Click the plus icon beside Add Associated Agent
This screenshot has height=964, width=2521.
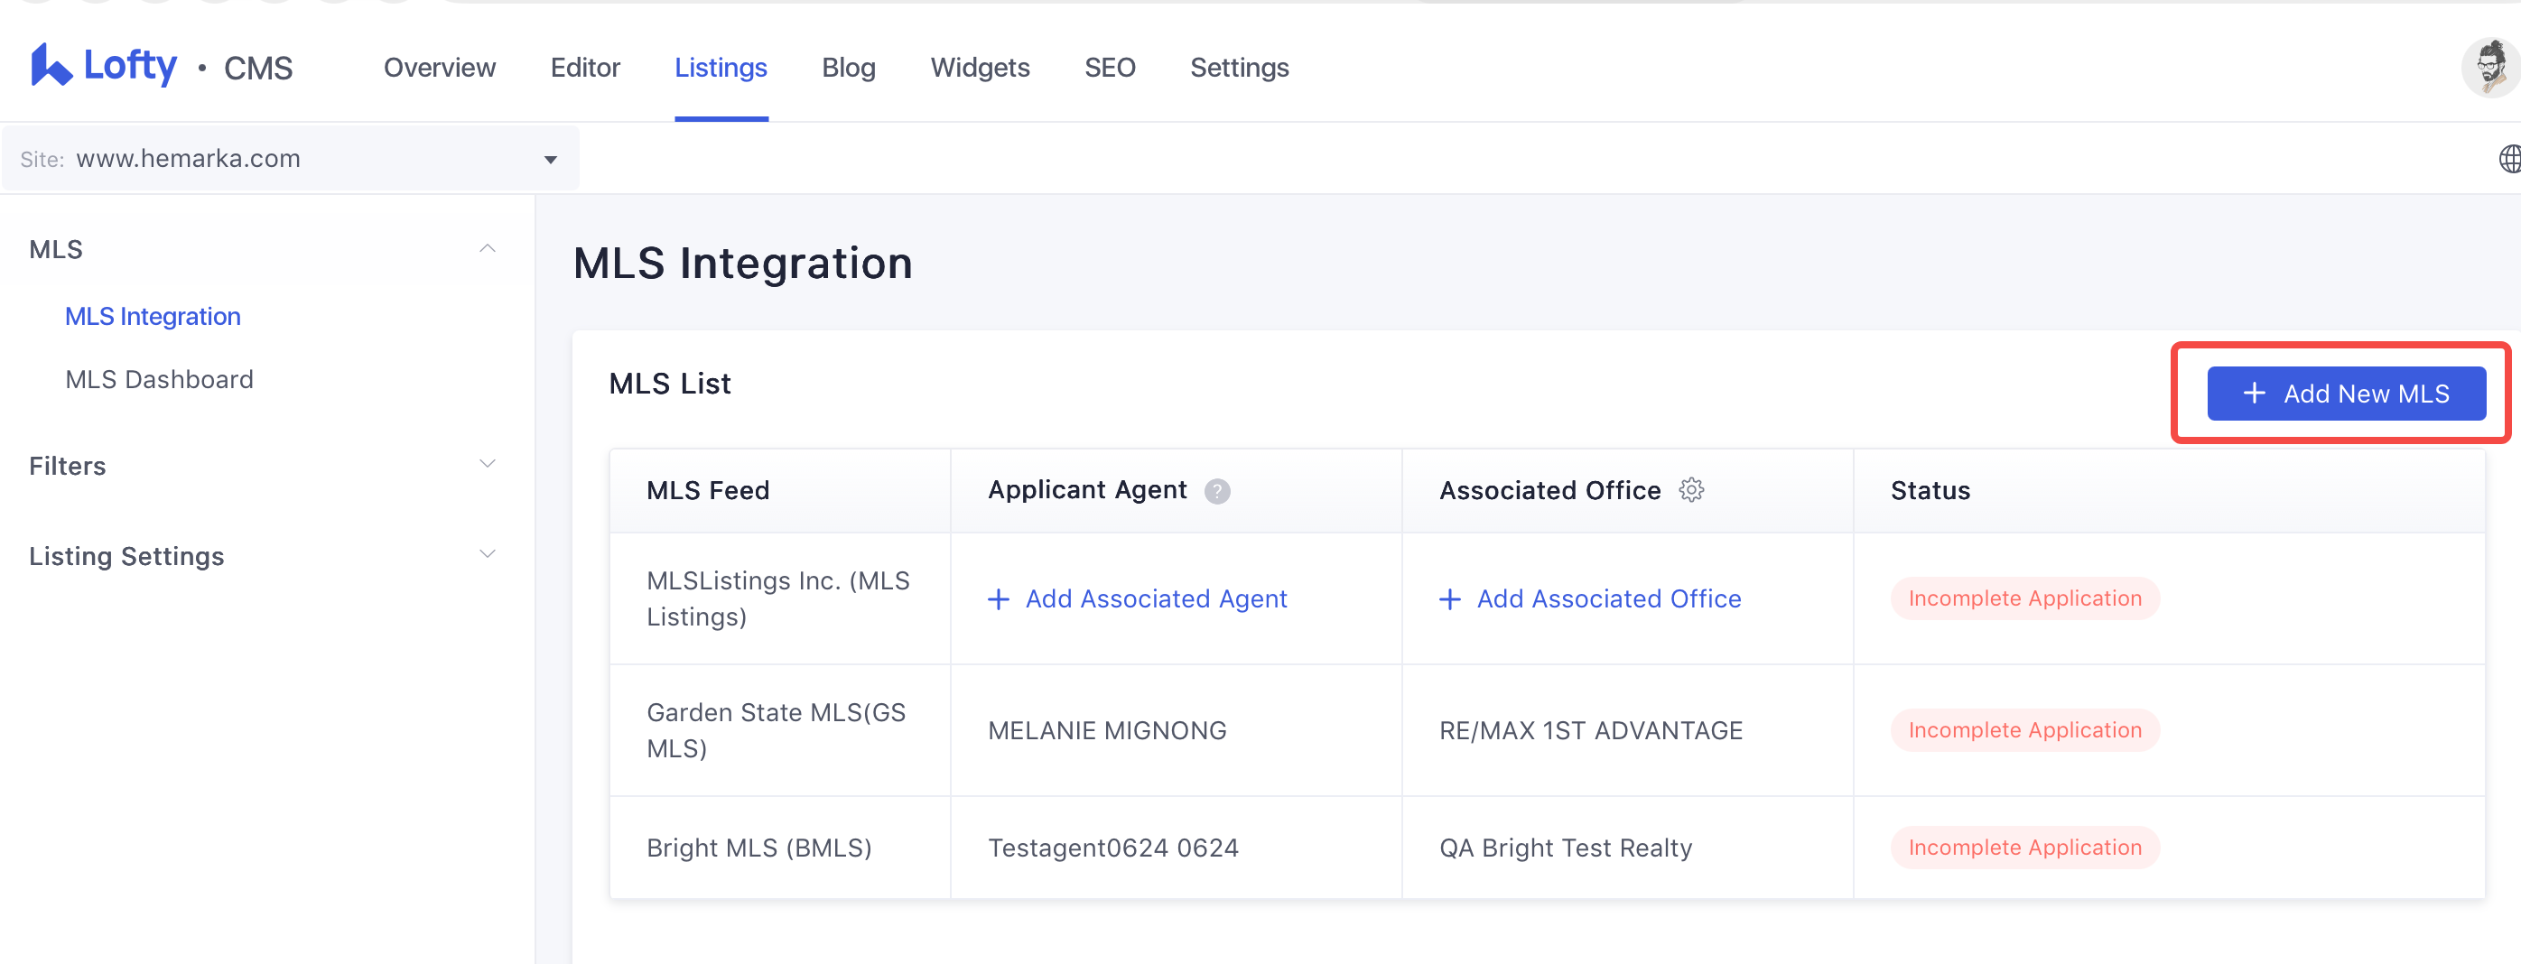tap(999, 599)
